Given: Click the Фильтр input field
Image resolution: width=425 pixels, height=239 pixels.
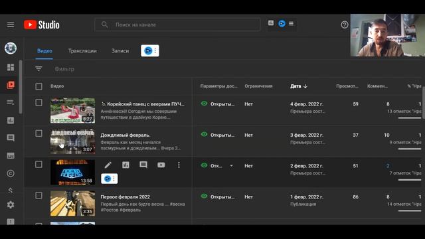Looking at the screenshot, I should pos(64,69).
